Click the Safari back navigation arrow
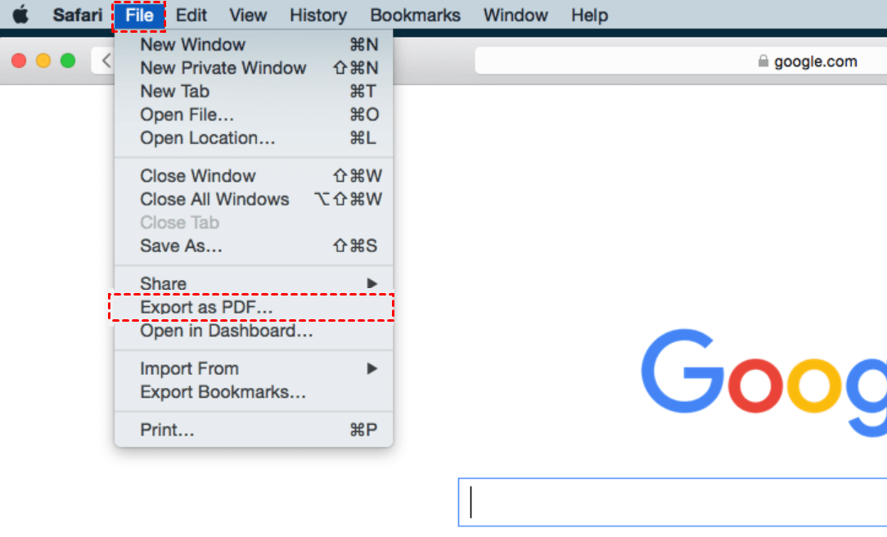 pyautogui.click(x=106, y=61)
